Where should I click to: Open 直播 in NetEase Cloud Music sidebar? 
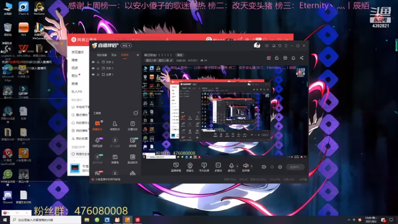[x=75, y=84]
